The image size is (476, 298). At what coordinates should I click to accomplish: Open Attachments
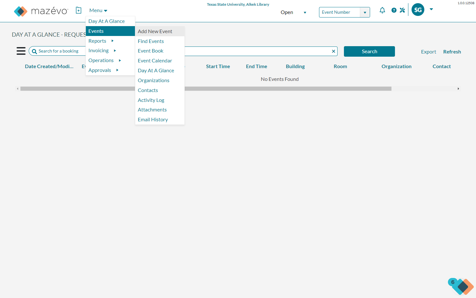160,110
